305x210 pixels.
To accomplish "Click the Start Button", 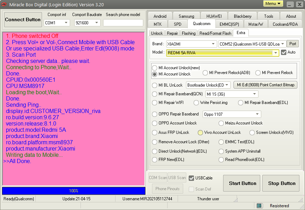I will click(x=242, y=183).
